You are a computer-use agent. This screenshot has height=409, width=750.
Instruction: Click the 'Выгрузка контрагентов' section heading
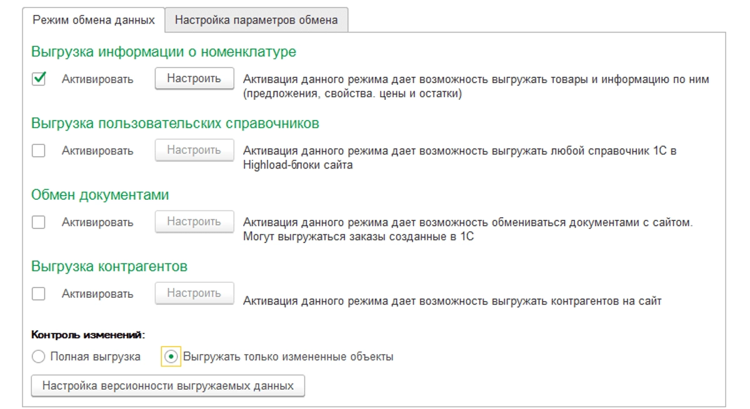[109, 267]
